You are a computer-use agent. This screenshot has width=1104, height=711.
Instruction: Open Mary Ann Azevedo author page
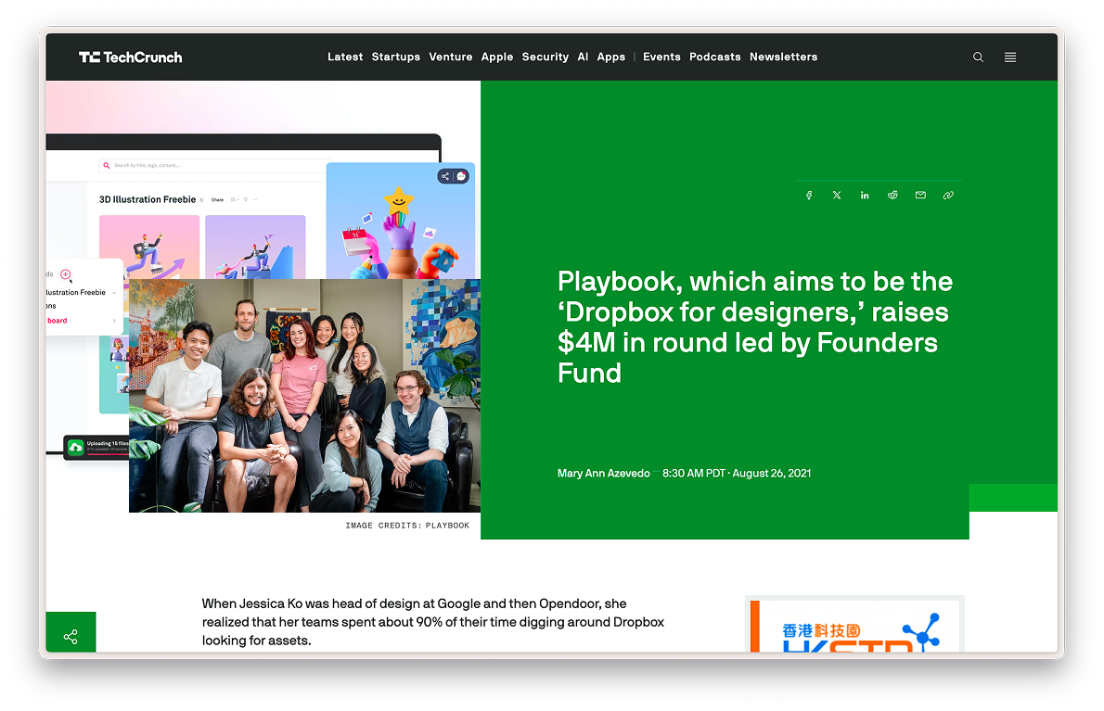tap(603, 474)
